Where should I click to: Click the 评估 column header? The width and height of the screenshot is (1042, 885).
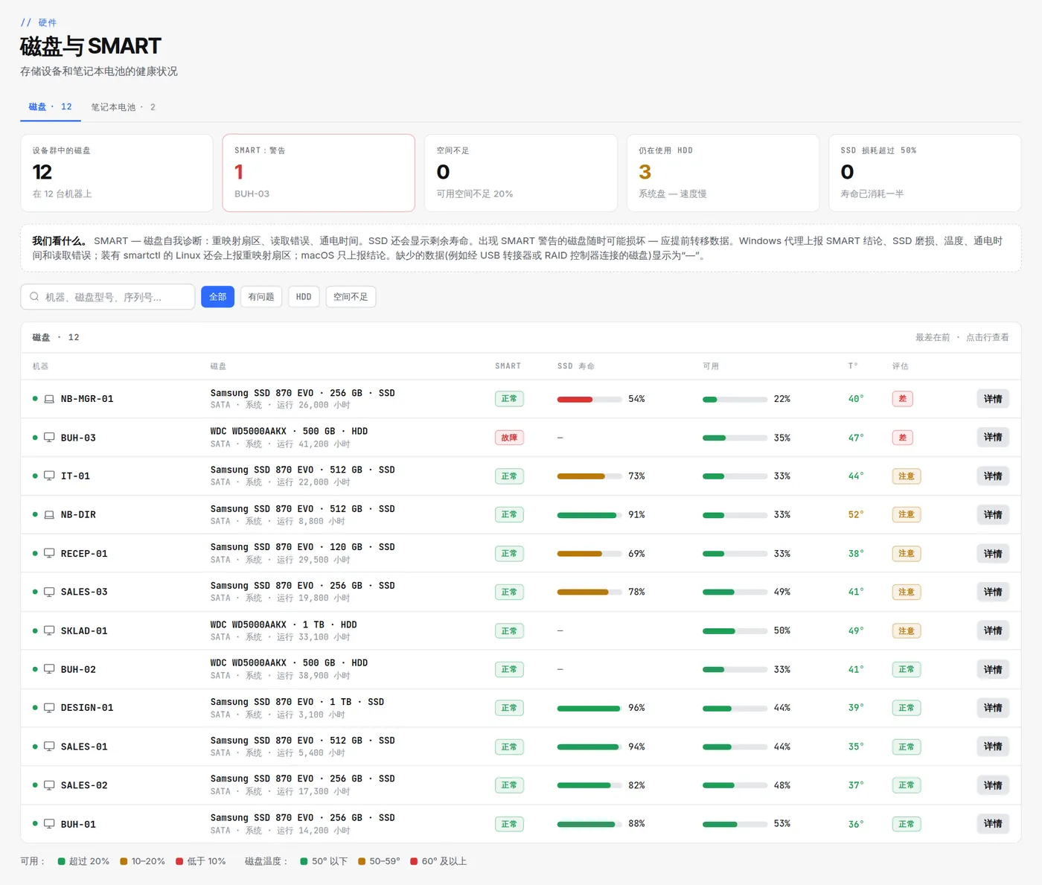click(901, 366)
